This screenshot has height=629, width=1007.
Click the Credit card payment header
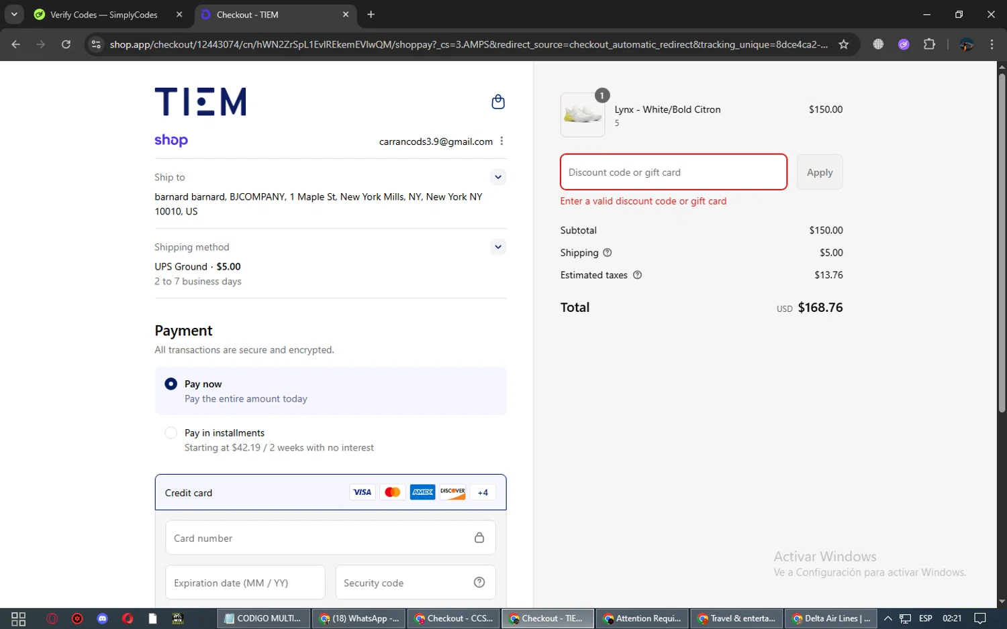330,492
